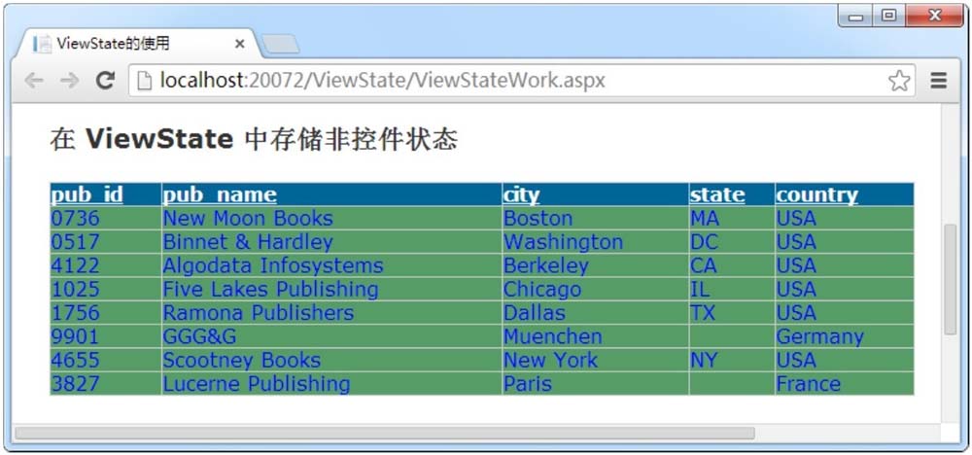This screenshot has height=455, width=972.
Task: Go back using the browser back arrow
Action: (33, 81)
